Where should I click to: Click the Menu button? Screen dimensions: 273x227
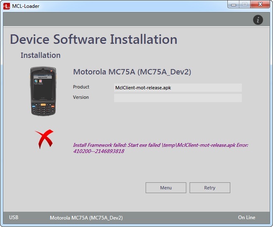click(x=166, y=188)
